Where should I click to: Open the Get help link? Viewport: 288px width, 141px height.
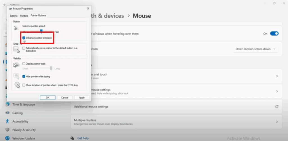pos(83,138)
